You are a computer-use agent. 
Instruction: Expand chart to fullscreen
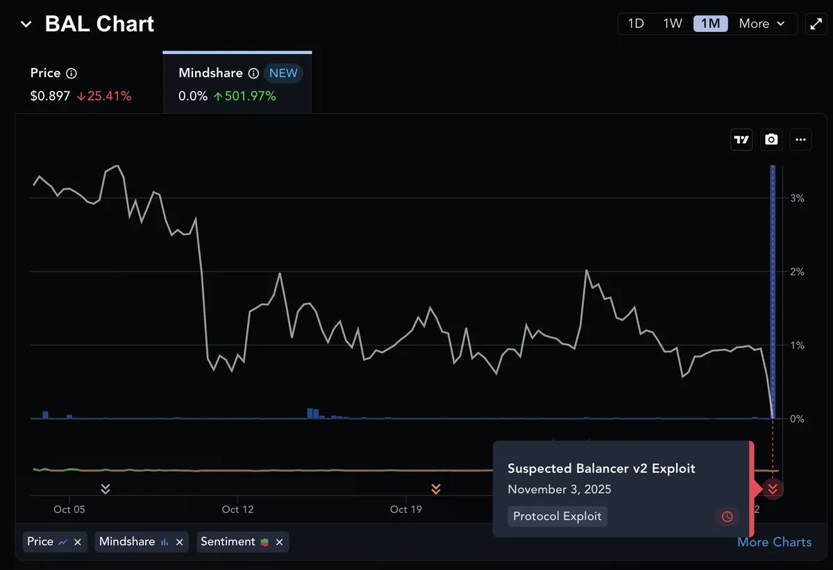coord(816,24)
